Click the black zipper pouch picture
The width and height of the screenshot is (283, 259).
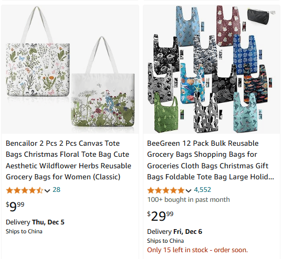tap(260, 16)
